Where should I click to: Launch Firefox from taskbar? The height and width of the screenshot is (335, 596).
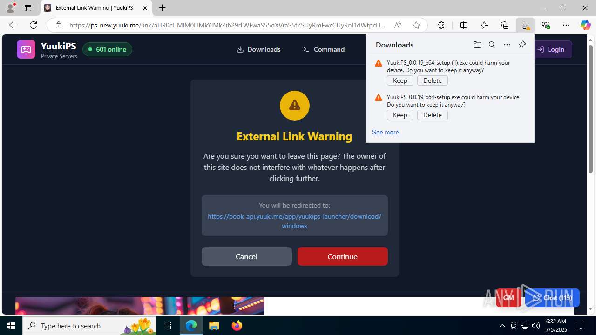pyautogui.click(x=237, y=326)
